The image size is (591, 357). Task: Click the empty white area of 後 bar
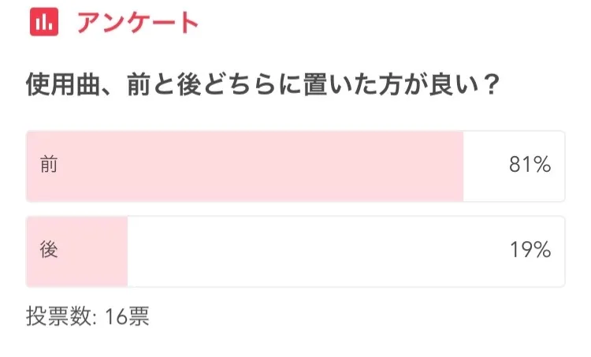315,251
